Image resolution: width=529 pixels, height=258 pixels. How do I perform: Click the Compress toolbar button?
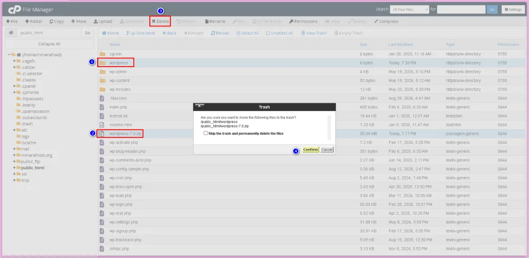pyautogui.click(x=386, y=21)
